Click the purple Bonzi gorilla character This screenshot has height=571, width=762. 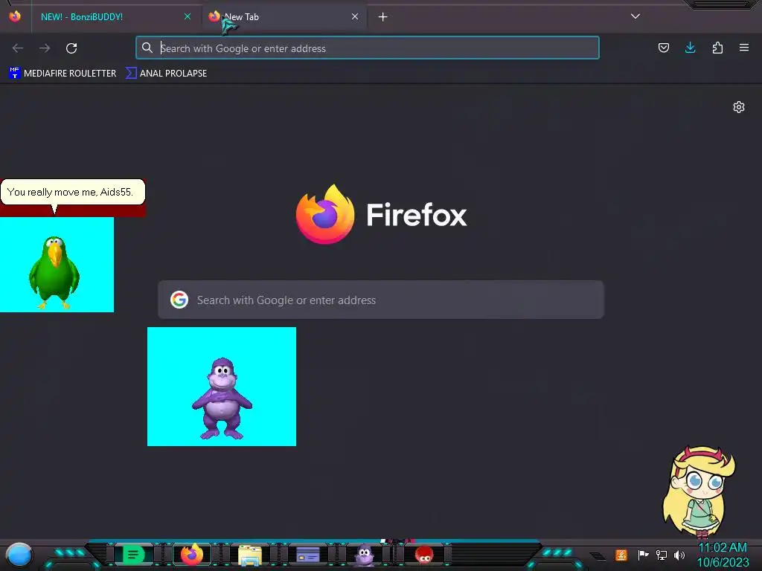tap(222, 399)
